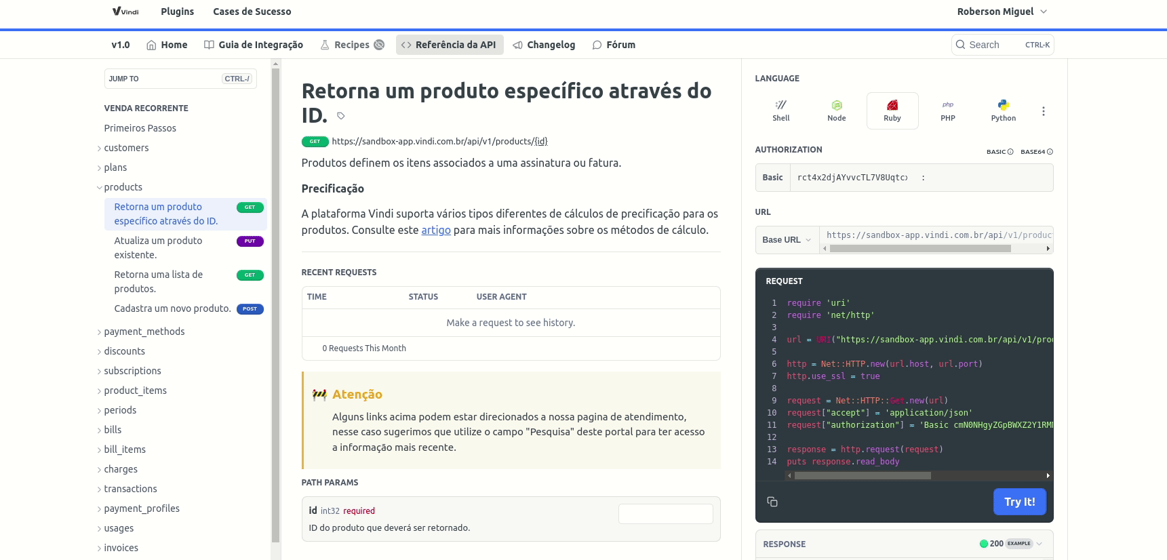Open Primeiros Passos in sidebar
Viewport: 1167px width, 560px height.
140,128
